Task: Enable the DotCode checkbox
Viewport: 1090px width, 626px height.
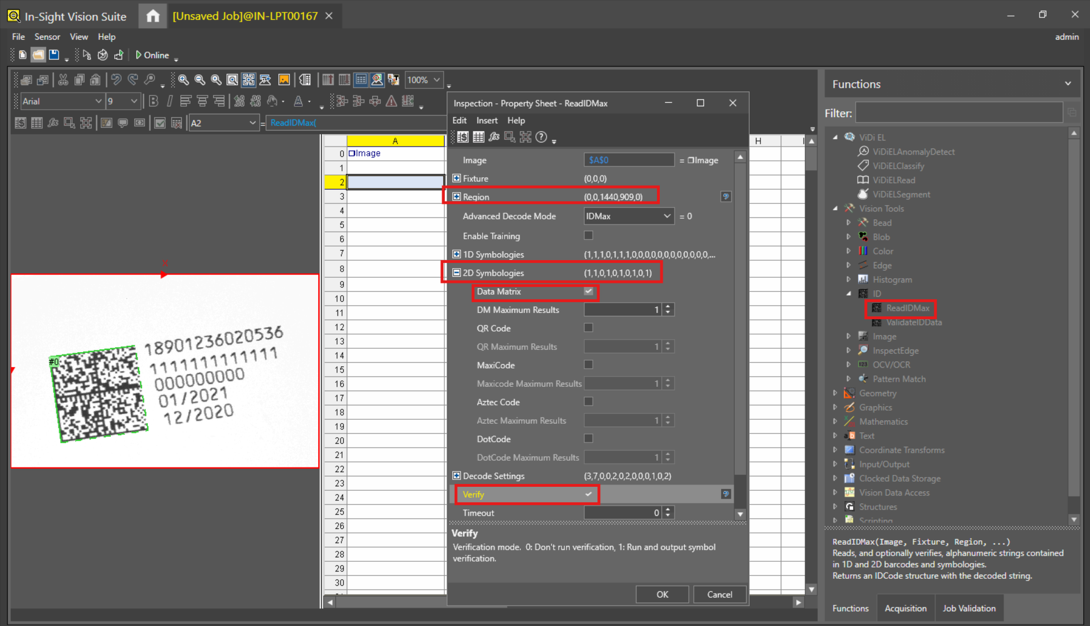Action: click(x=588, y=439)
